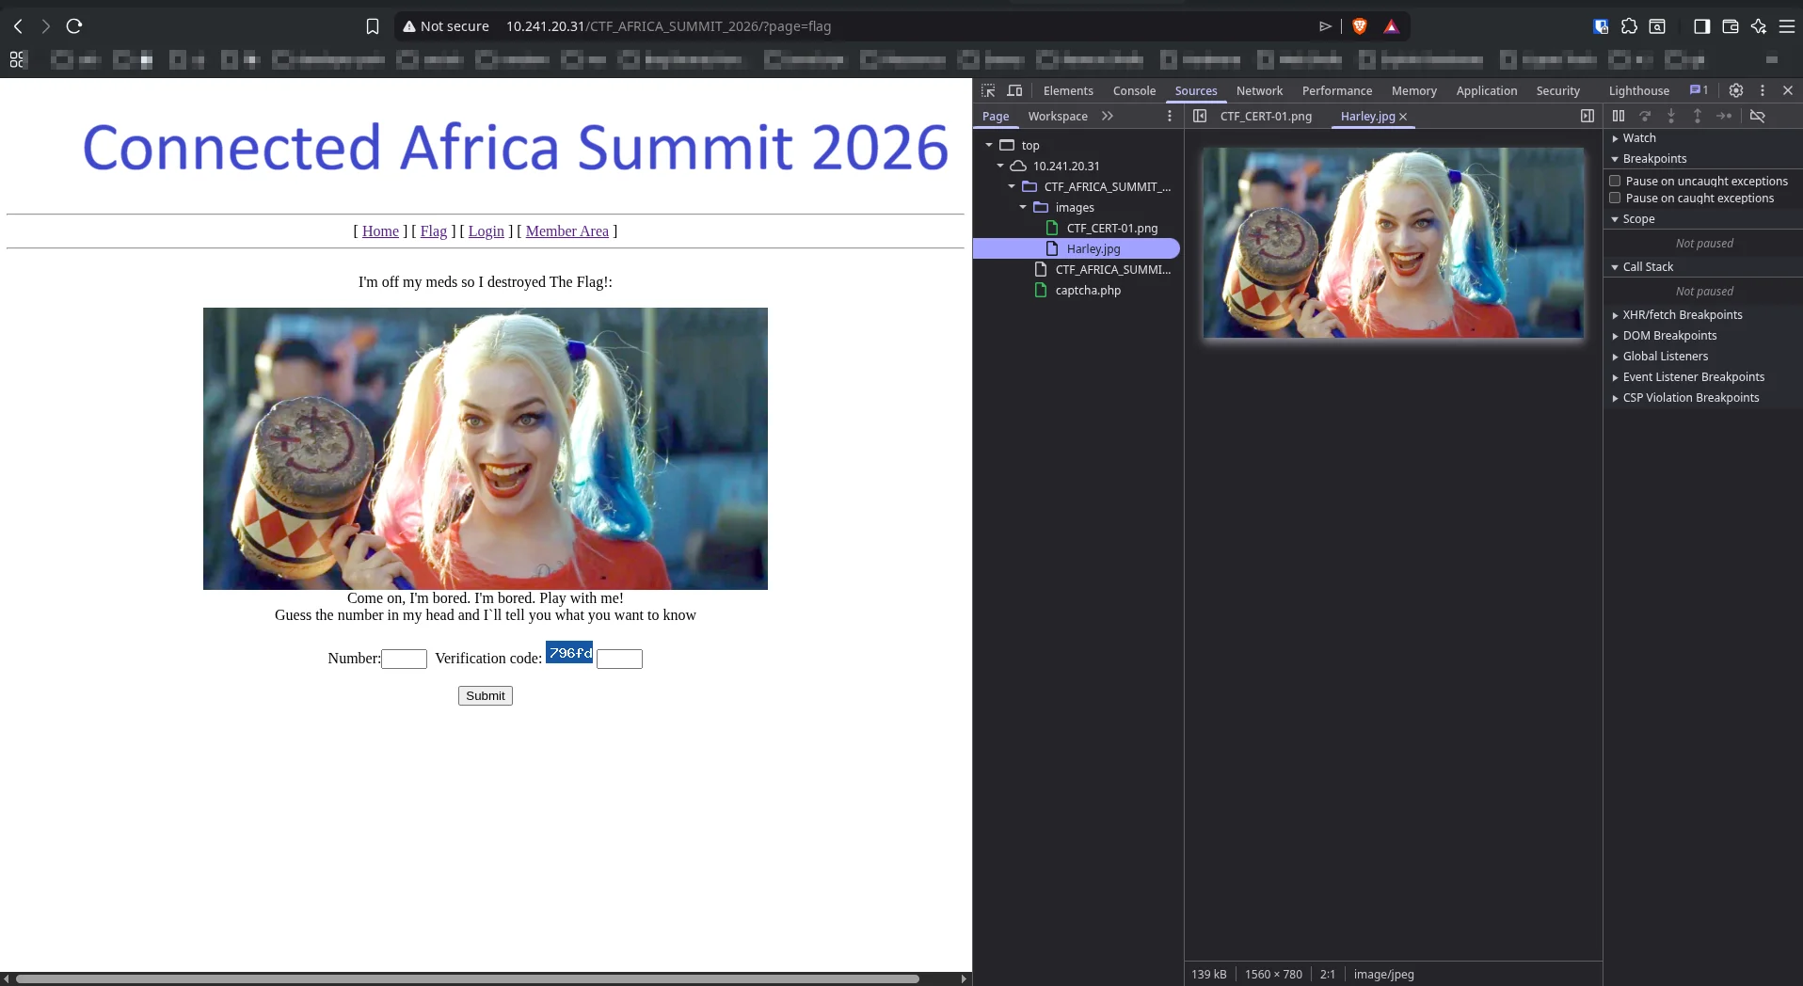Open the Performance tab
This screenshot has width=1803, height=986.
point(1336,90)
